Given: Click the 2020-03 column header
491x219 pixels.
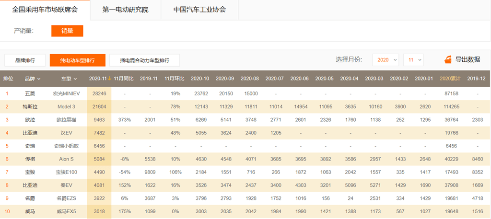Looking at the screenshot, I should click(x=374, y=79).
